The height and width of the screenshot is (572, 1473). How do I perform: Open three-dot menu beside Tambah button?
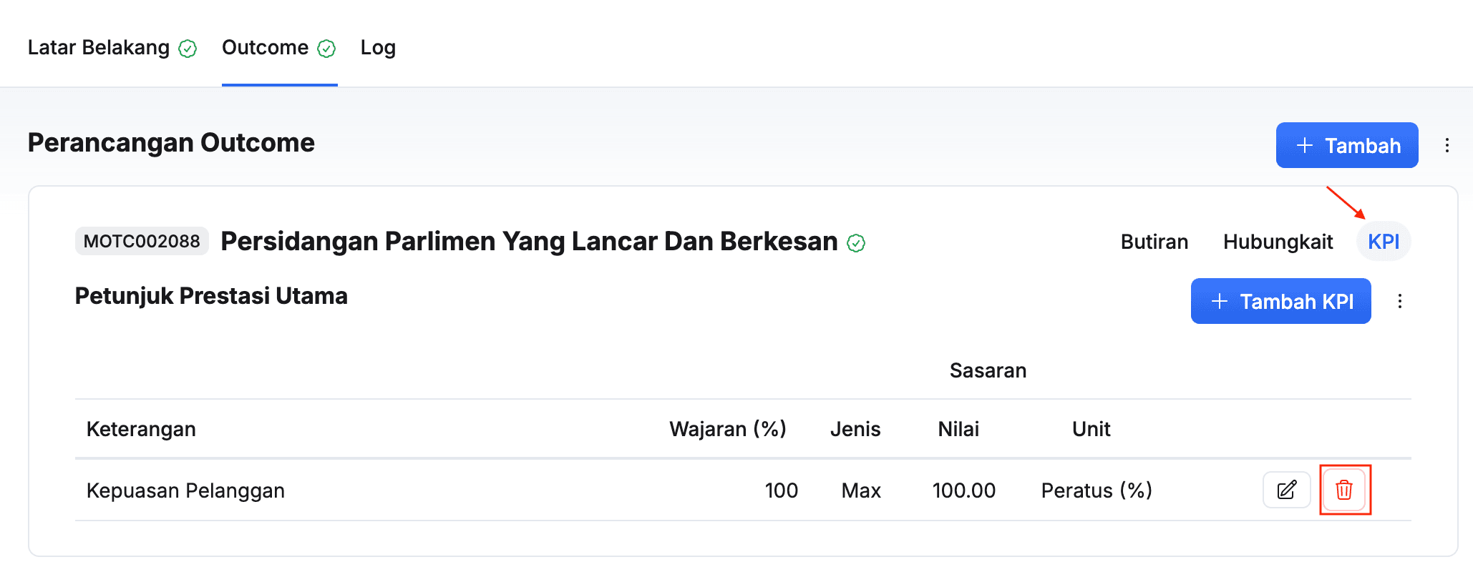(1447, 145)
